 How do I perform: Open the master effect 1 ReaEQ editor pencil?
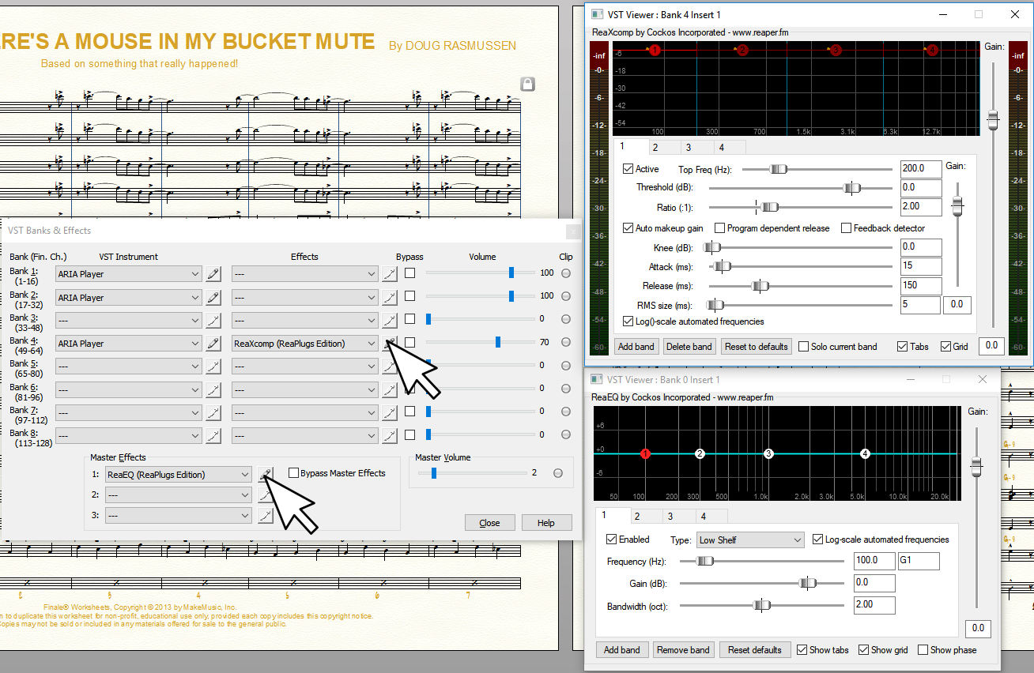point(266,474)
